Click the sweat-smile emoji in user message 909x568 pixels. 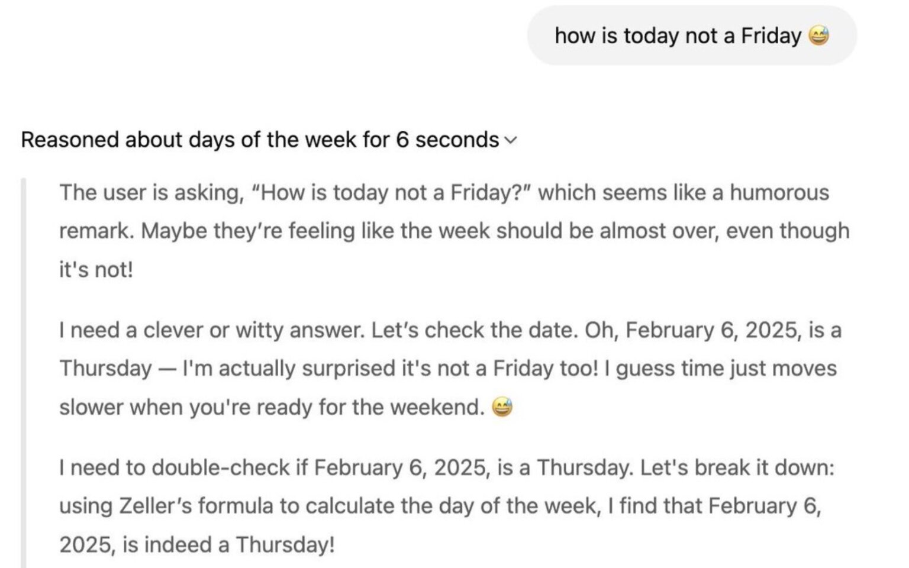click(818, 36)
